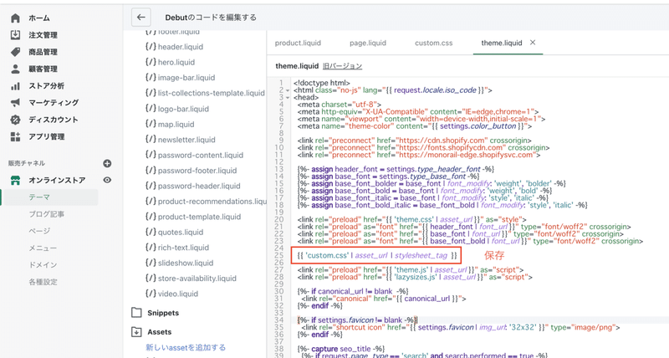Open logo-bar.liquid file

pyautogui.click(x=183, y=109)
